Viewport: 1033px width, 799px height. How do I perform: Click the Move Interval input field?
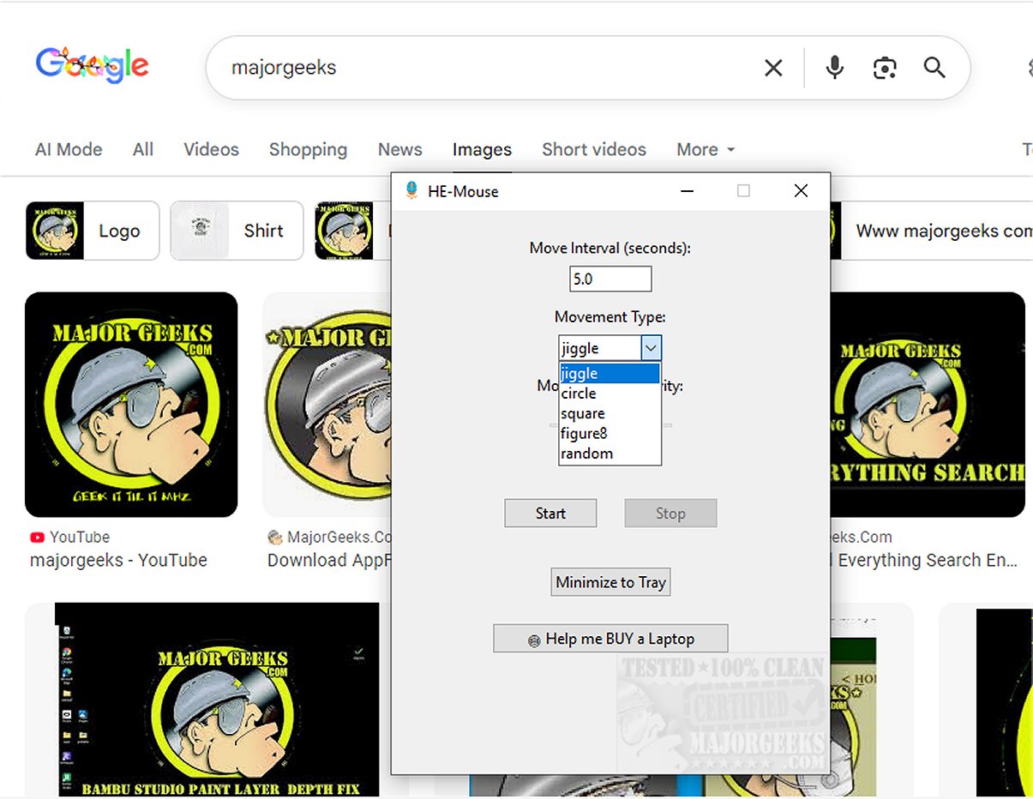[x=610, y=279]
